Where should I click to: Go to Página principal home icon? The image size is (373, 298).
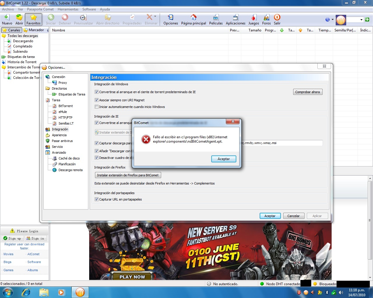click(193, 17)
